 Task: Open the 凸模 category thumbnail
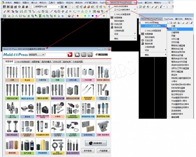tap(12, 73)
